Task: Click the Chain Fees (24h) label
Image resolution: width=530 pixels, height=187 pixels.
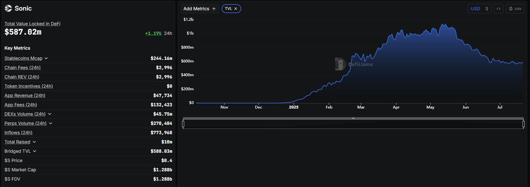Action: pos(22,68)
